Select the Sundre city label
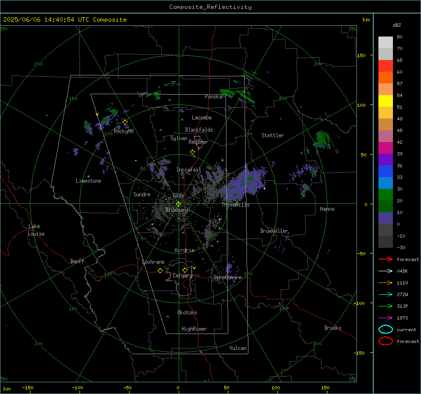 [142, 194]
